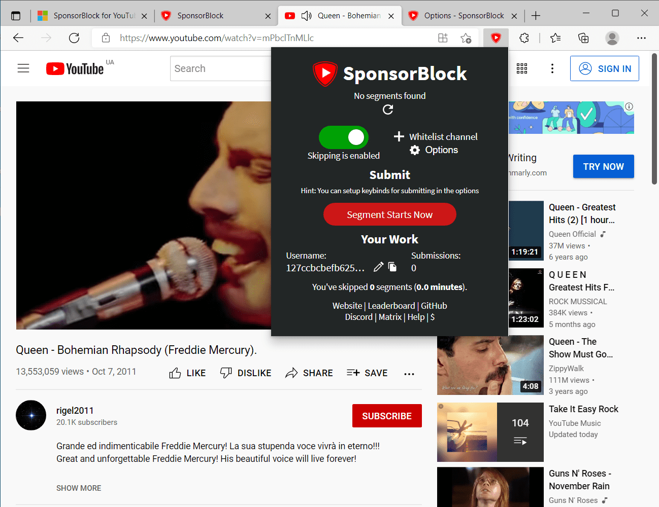
Task: Select the Queen - Bohemian tab
Action: (x=340, y=16)
